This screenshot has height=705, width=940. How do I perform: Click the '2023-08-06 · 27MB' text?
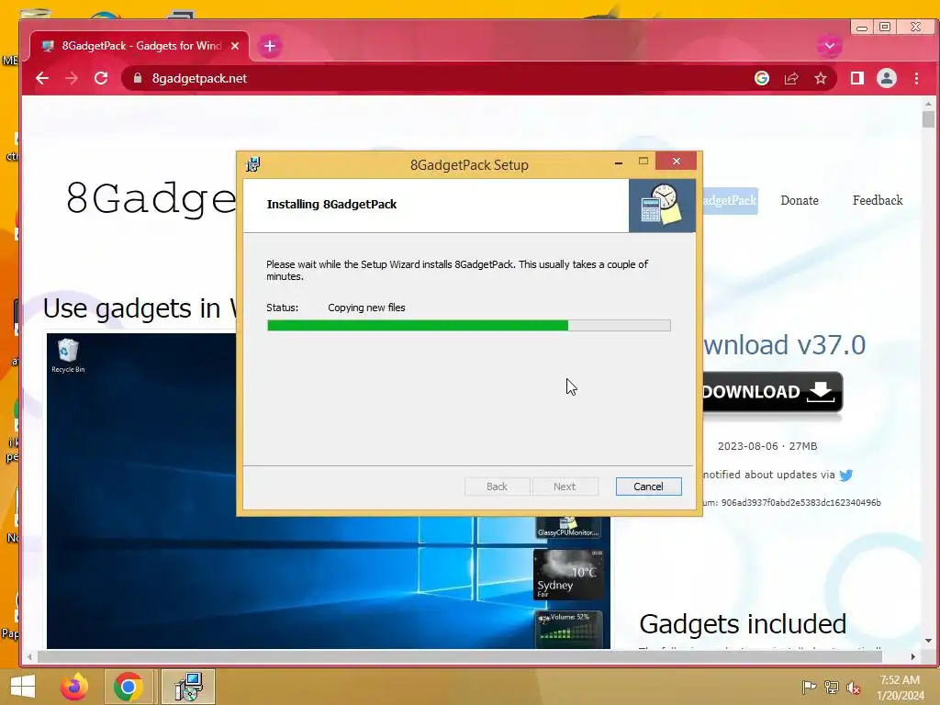pos(767,447)
